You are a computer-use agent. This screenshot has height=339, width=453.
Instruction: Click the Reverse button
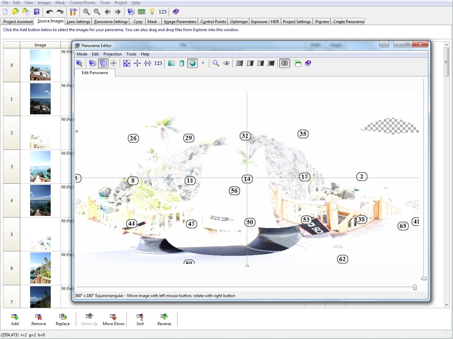coord(164,319)
